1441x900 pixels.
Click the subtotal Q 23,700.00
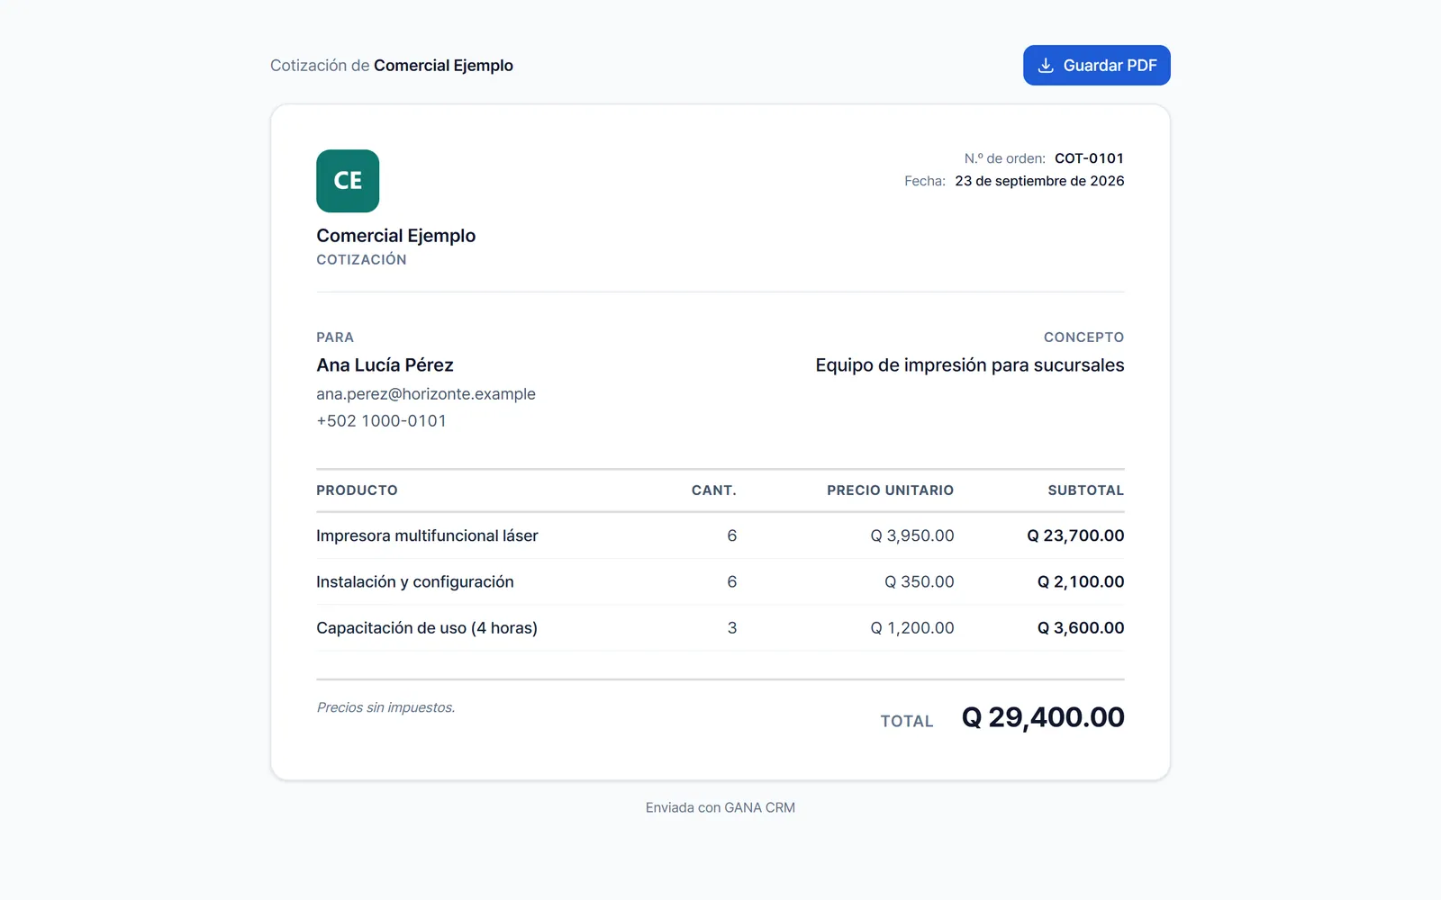tap(1075, 535)
